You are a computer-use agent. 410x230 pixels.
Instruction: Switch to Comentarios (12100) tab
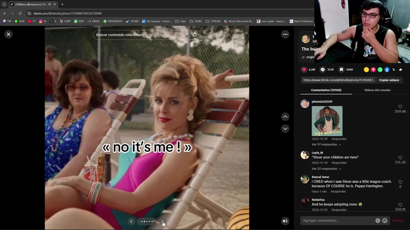point(326,90)
